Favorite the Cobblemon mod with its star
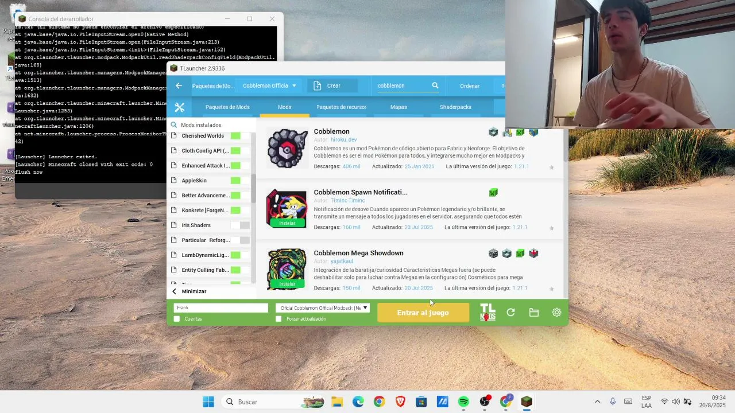This screenshot has width=735, height=413. [x=551, y=167]
